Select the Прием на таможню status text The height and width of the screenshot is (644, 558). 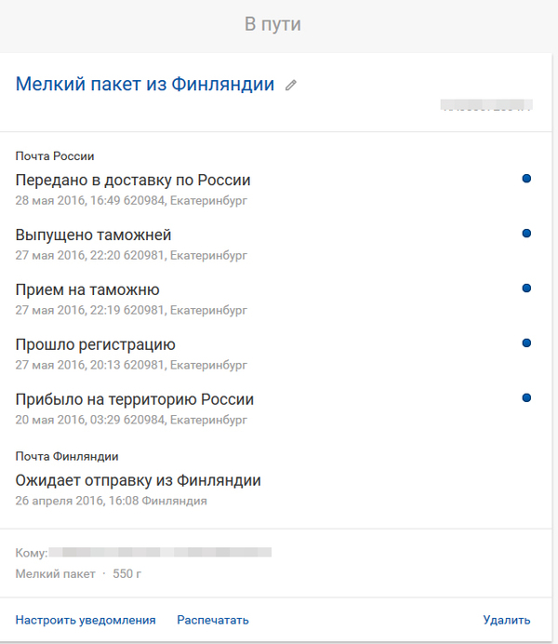point(87,290)
